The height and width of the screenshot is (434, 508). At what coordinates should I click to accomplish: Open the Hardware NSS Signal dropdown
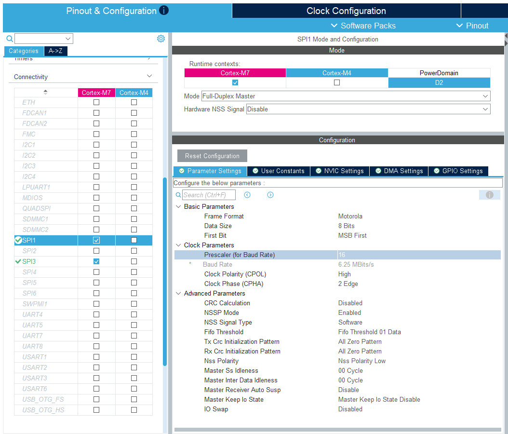[368, 109]
